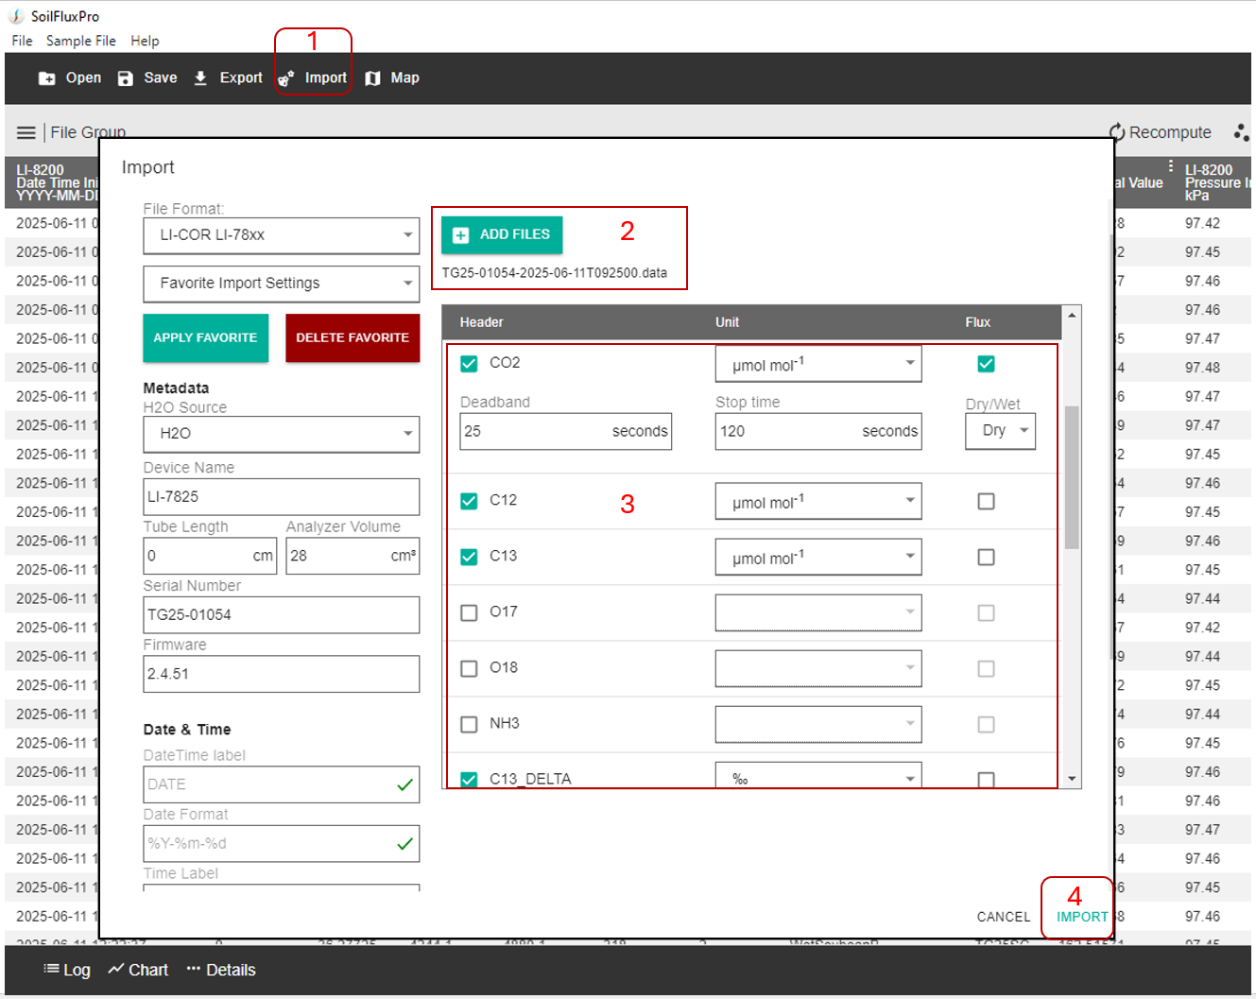Screen dimensions: 1256x999
Task: Click the Open folder icon in toolbar
Action: (x=46, y=78)
